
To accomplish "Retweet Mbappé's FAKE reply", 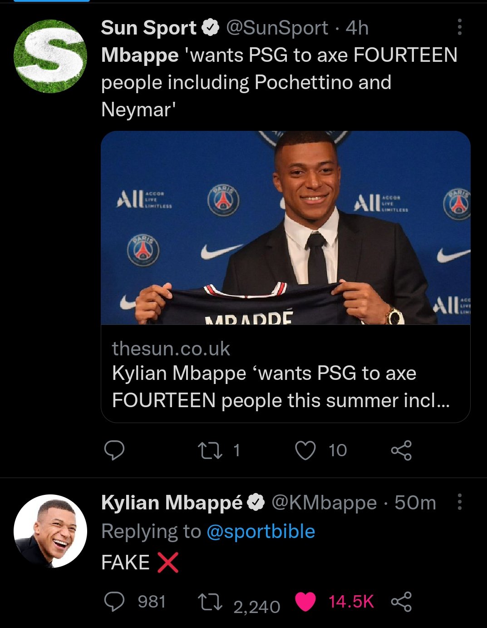I will pos(210,602).
